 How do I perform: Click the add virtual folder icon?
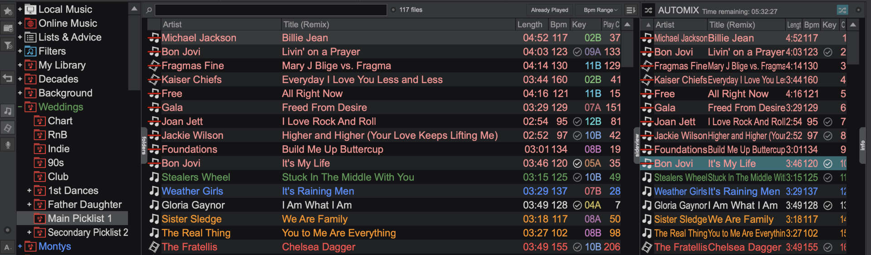[x=8, y=28]
